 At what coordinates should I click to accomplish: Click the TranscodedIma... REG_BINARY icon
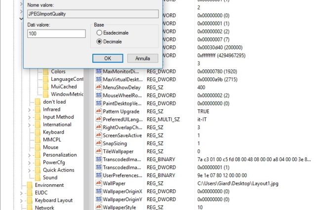(x=99, y=159)
